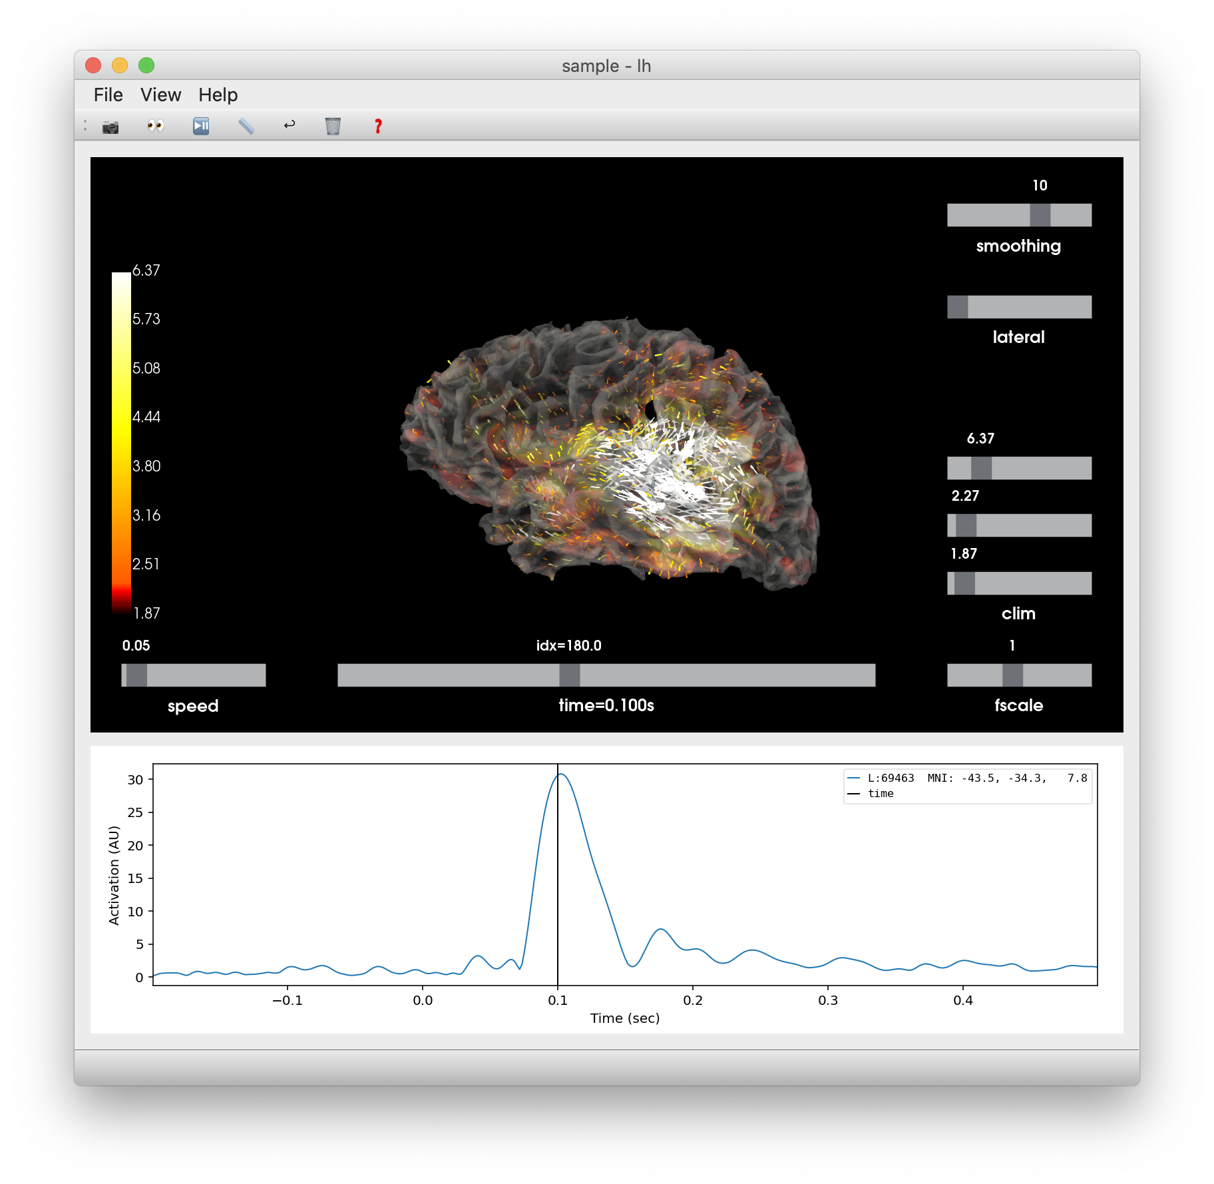Image resolution: width=1214 pixels, height=1184 pixels.
Task: Clear traces with the trash bin icon
Action: click(x=333, y=126)
